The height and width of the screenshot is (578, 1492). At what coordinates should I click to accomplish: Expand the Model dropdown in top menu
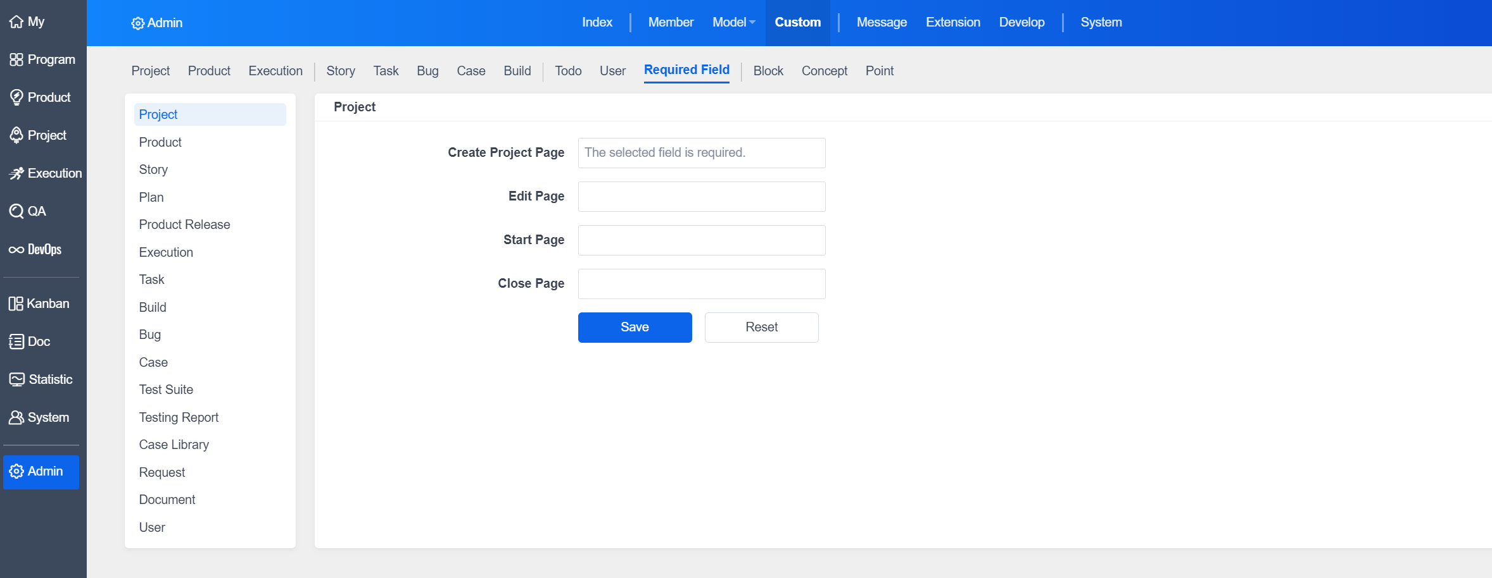click(733, 22)
